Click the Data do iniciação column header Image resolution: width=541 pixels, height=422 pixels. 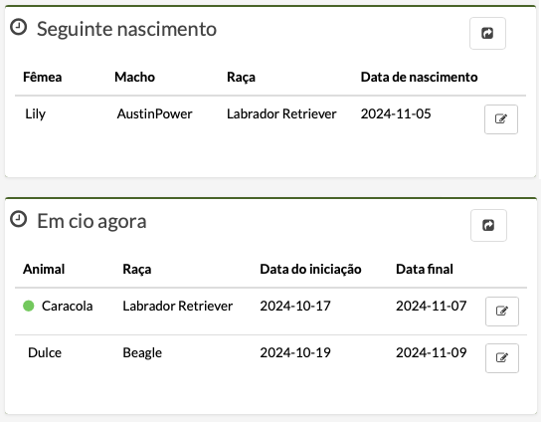(310, 269)
